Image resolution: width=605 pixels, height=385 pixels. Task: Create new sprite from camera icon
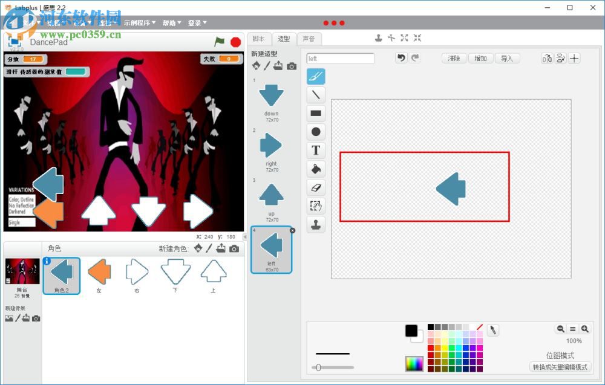click(234, 248)
